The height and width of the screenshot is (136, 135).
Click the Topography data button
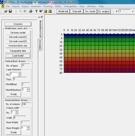(18, 51)
